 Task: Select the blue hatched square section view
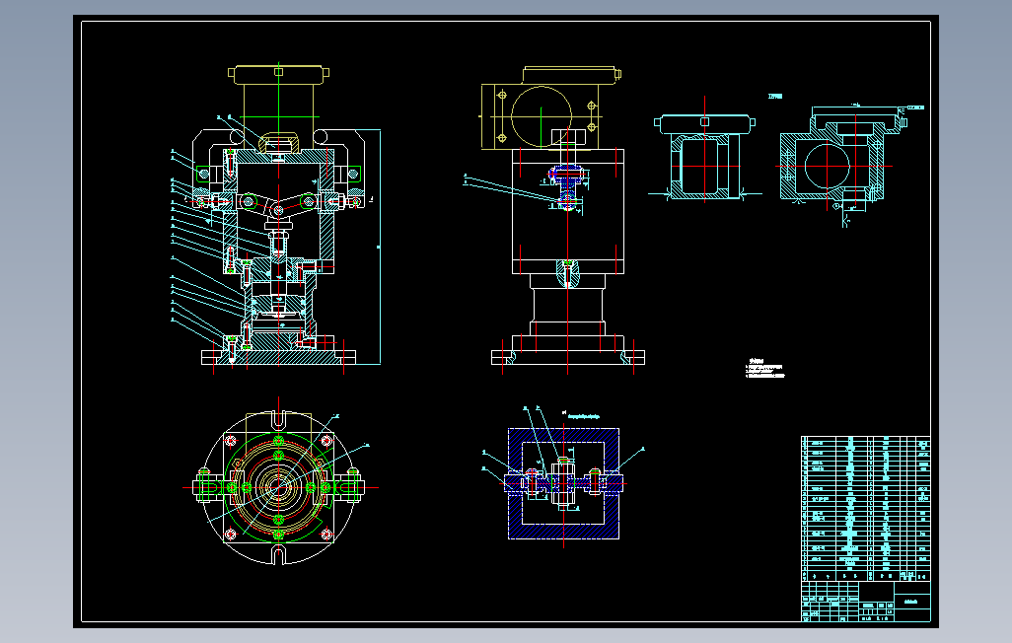563,483
